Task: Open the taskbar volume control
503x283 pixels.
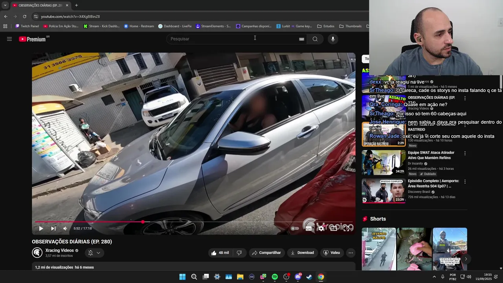Action: pos(469,277)
